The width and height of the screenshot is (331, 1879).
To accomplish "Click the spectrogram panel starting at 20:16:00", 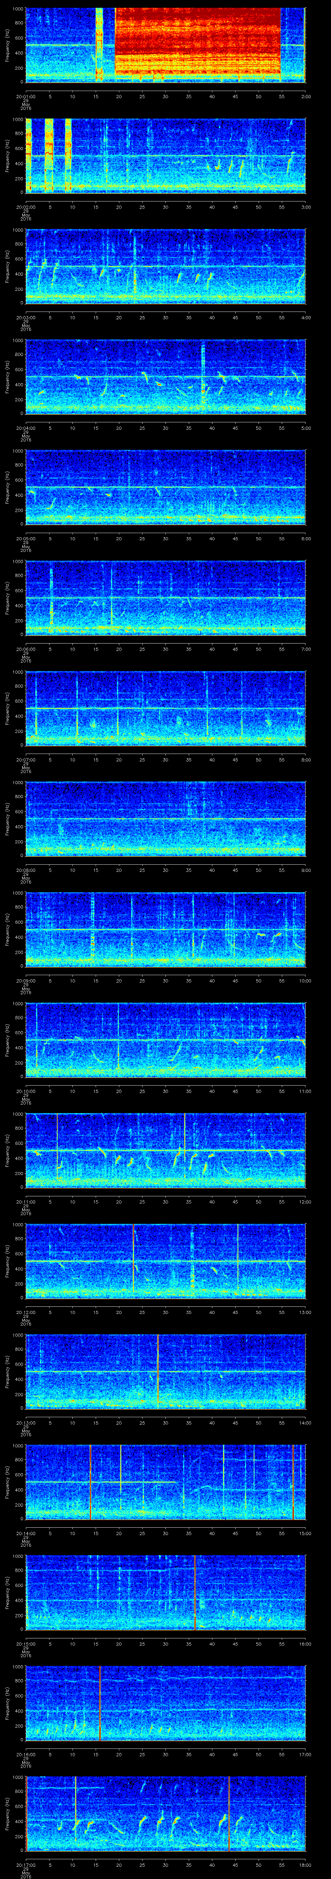I will coord(165,1704).
